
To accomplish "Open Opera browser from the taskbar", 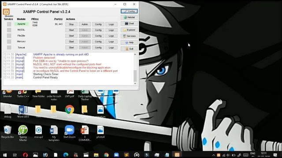I will pyautogui.click(x=25, y=155).
